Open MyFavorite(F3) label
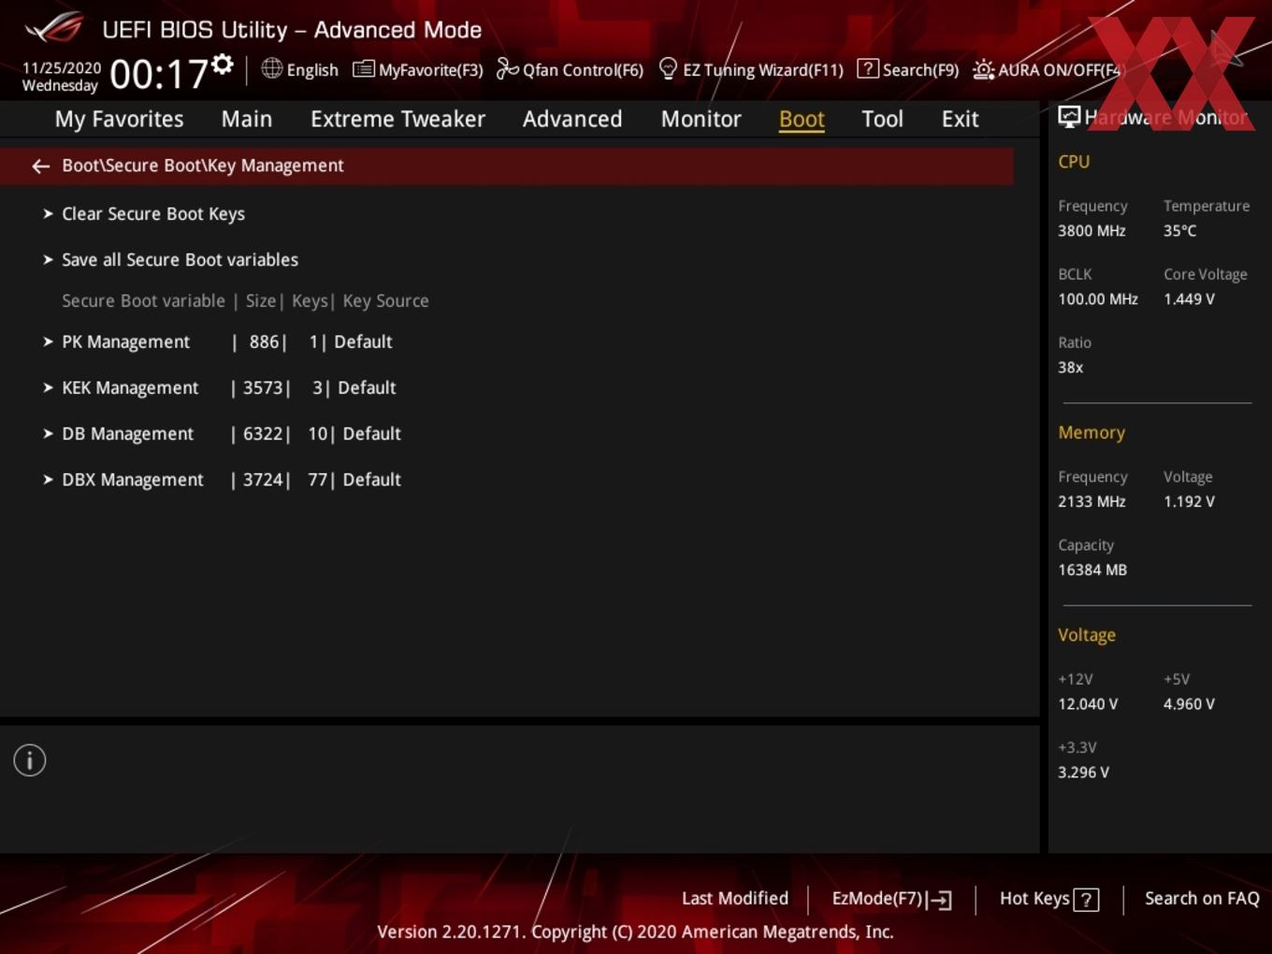Screen dimensions: 1272x954 click(x=430, y=70)
